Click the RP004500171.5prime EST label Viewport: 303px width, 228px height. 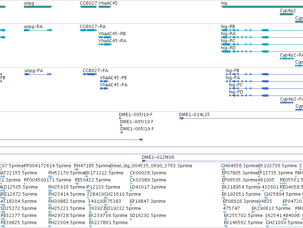coord(48,180)
